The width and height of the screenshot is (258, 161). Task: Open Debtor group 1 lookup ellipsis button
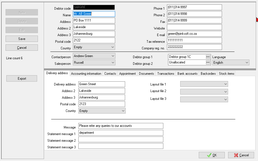point(208,57)
